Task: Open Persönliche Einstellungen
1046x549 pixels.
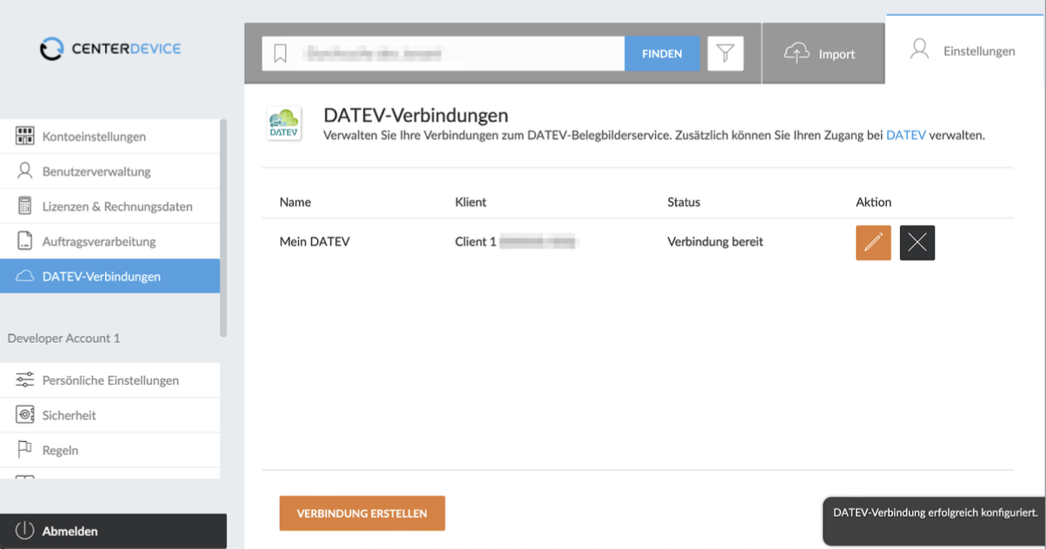Action: (x=109, y=380)
